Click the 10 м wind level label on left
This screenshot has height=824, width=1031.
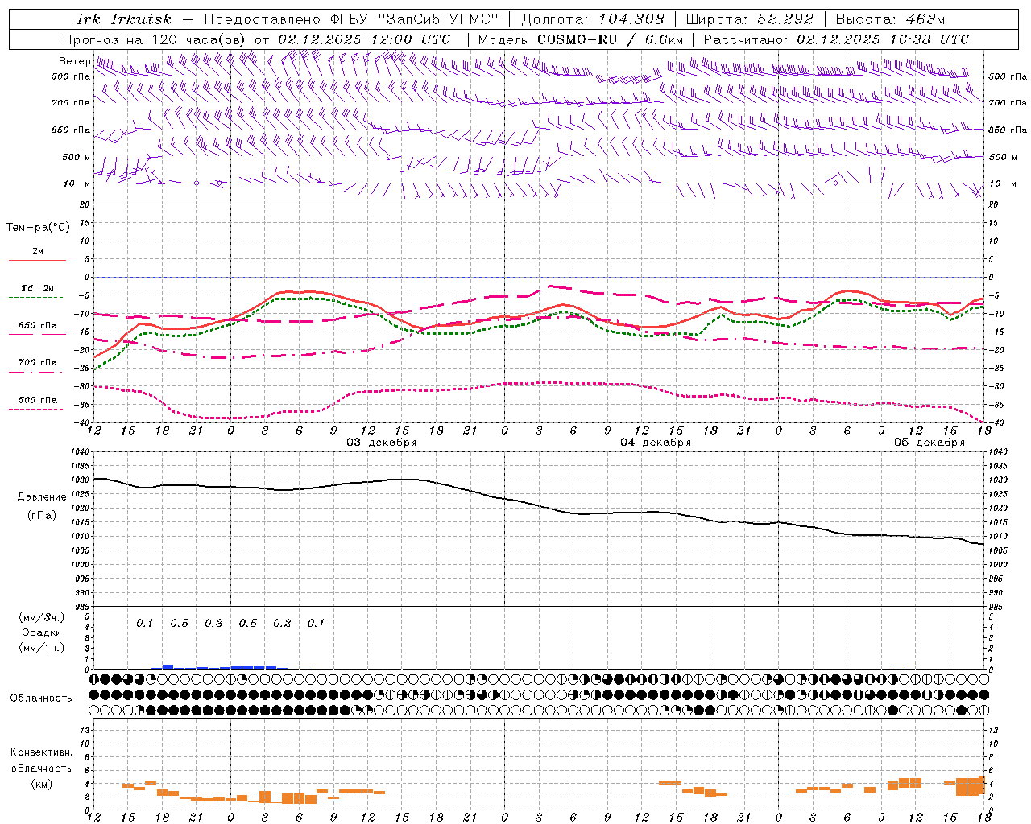pyautogui.click(x=77, y=183)
